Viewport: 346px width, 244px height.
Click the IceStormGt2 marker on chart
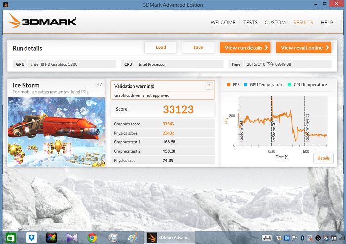(x=274, y=131)
